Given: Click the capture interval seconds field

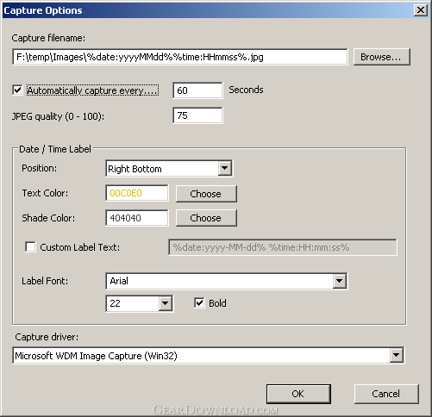Looking at the screenshot, I should click(x=197, y=90).
